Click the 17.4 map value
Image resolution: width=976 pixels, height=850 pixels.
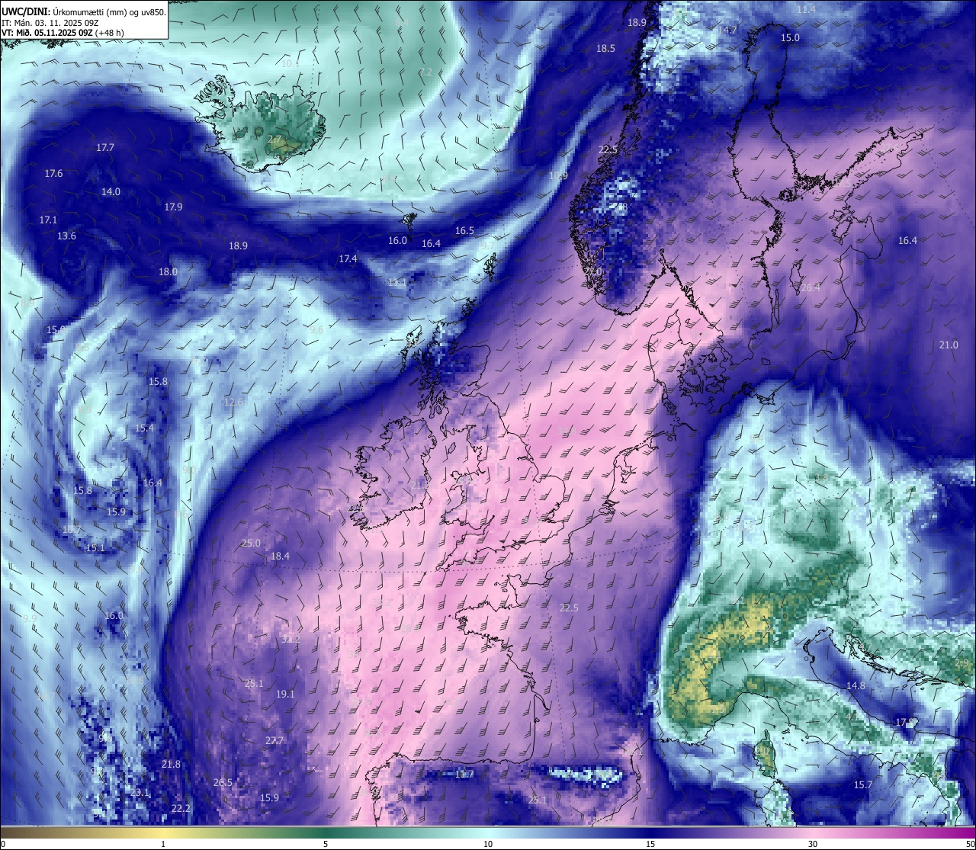click(x=348, y=259)
